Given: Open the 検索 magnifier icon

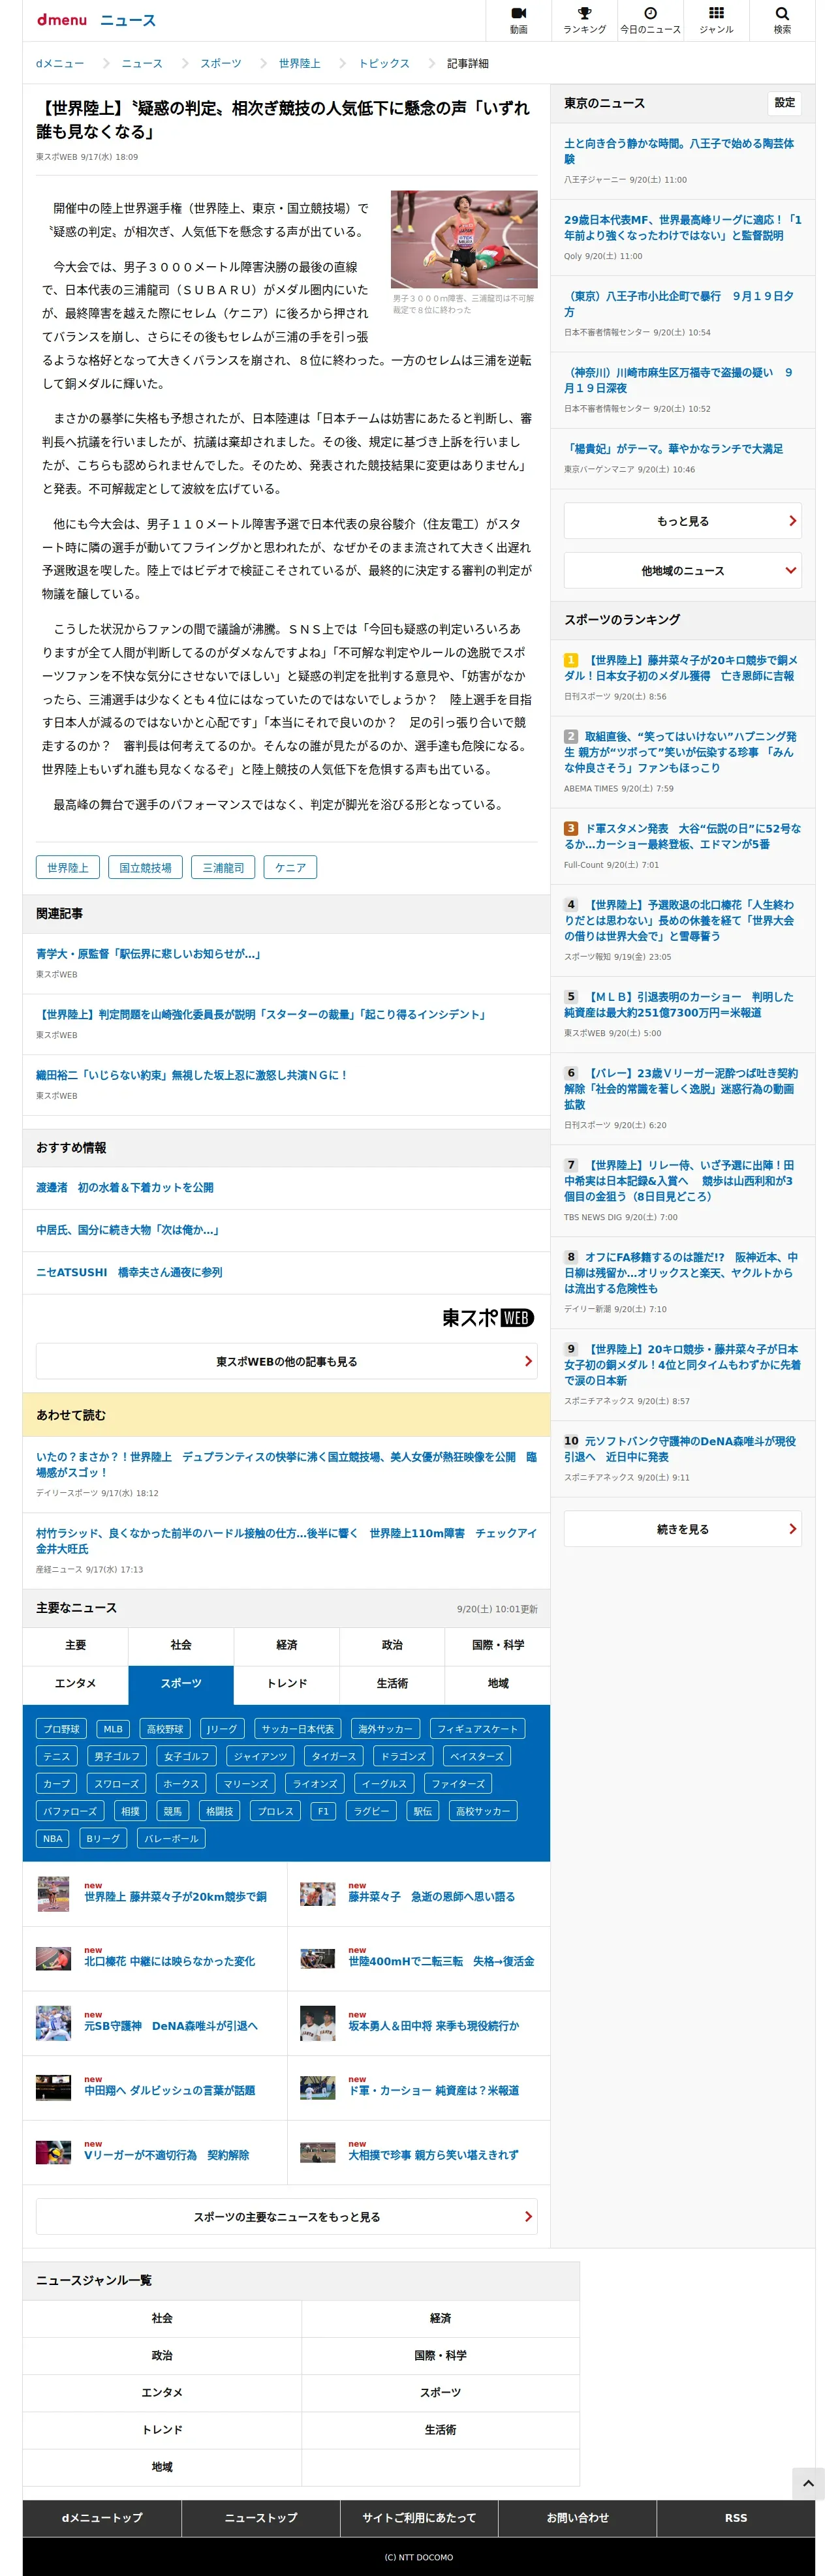Looking at the screenshot, I should (782, 20).
